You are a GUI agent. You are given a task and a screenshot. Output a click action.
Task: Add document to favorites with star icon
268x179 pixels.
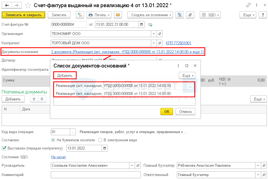click(28, 5)
